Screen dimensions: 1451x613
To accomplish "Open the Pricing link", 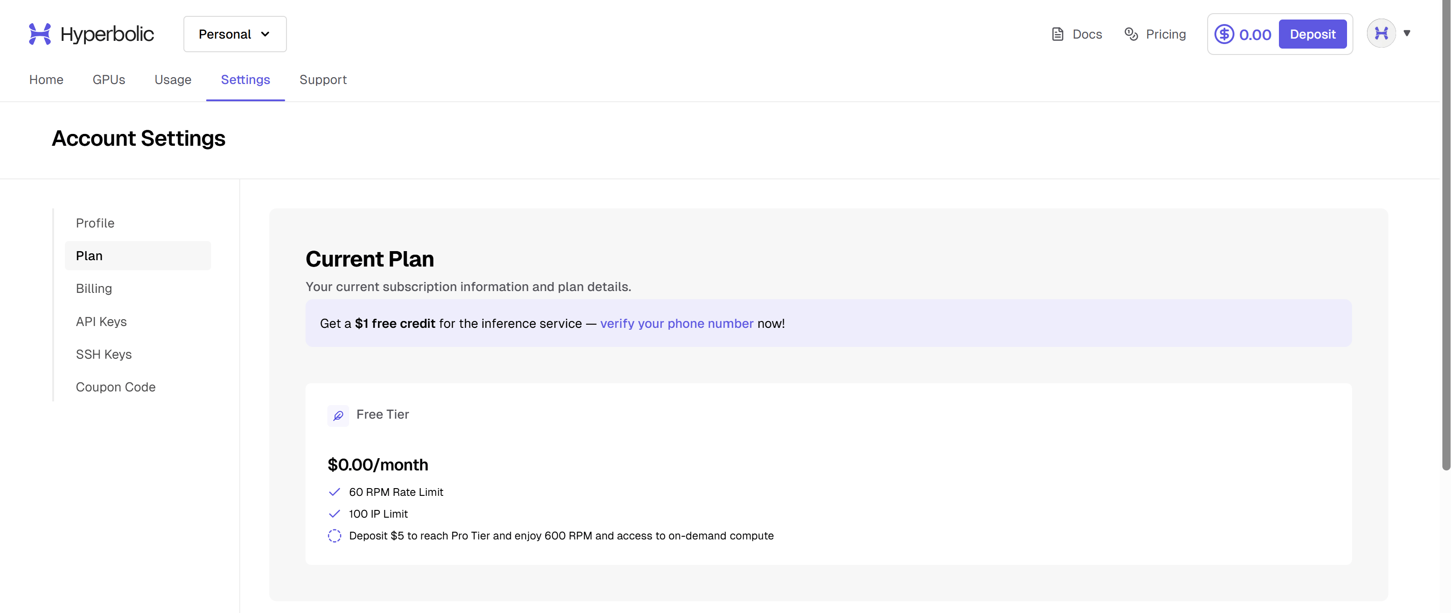I will pyautogui.click(x=1165, y=35).
